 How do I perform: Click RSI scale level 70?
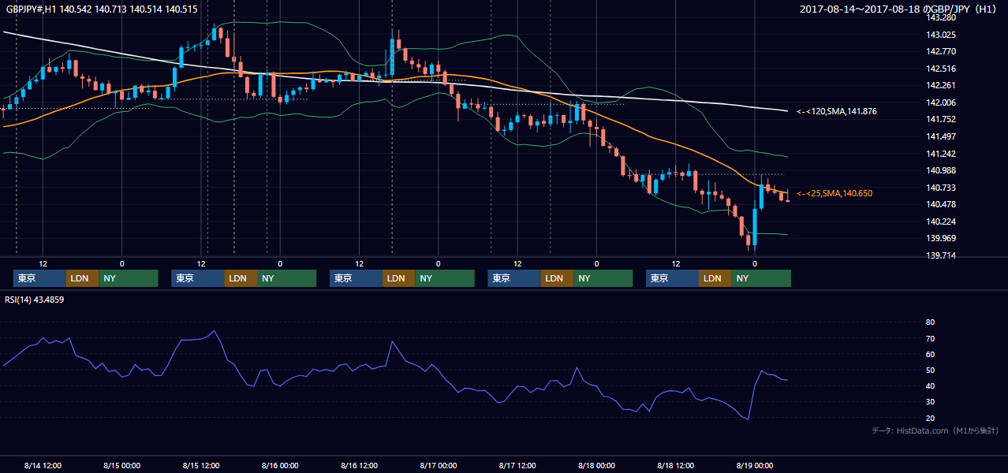(930, 338)
